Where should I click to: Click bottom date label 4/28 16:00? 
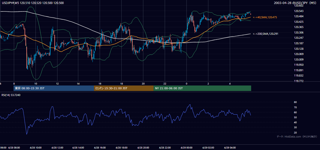(x=100, y=147)
